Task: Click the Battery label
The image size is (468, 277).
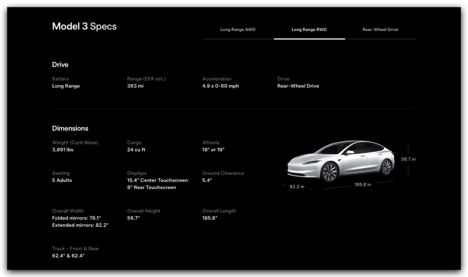Action: pyautogui.click(x=60, y=79)
